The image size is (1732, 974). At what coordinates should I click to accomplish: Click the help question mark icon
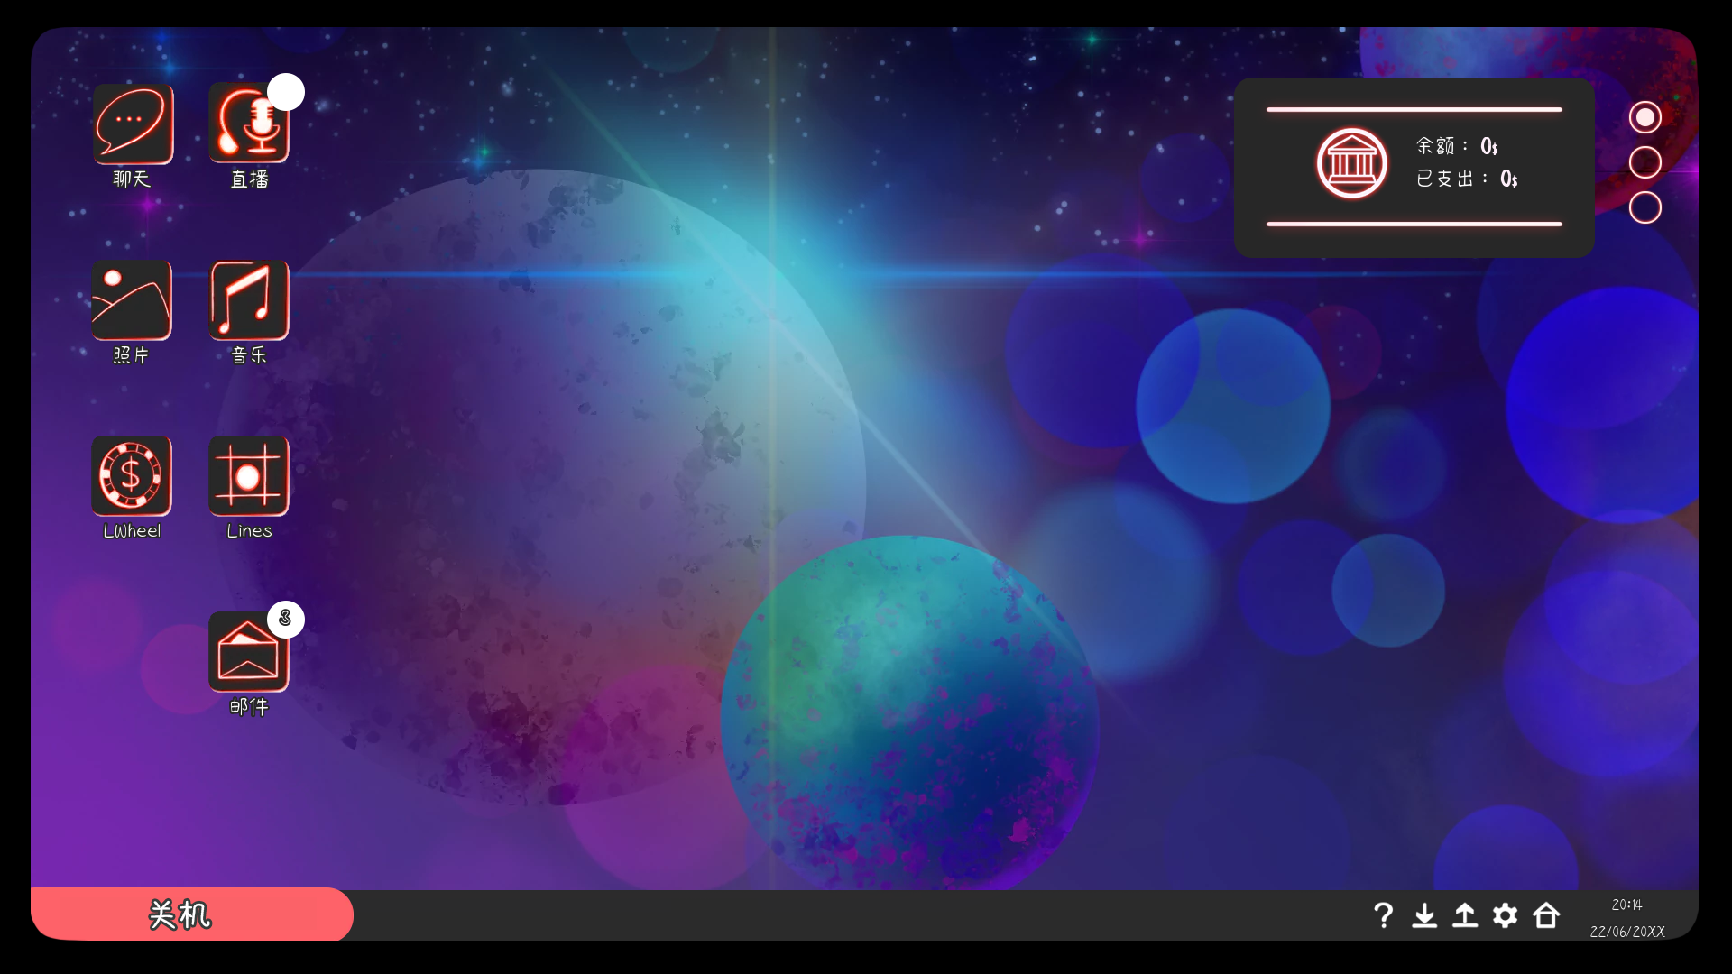(x=1383, y=915)
